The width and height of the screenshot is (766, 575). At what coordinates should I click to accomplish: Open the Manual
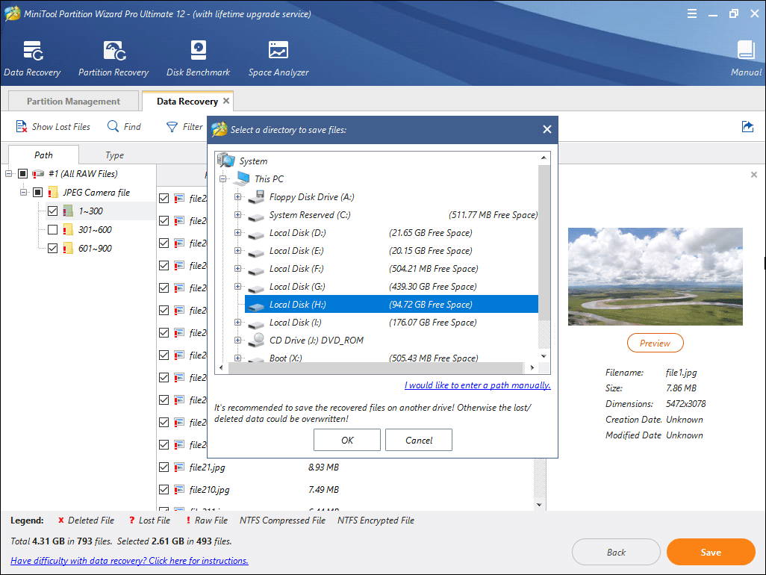pos(746,57)
